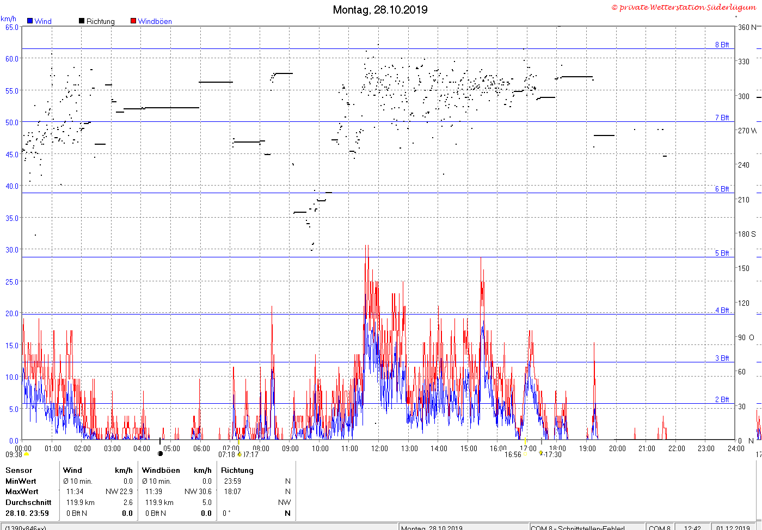The image size is (762, 530).
Task: Click the black Richtung legend square
Action: tap(82, 21)
